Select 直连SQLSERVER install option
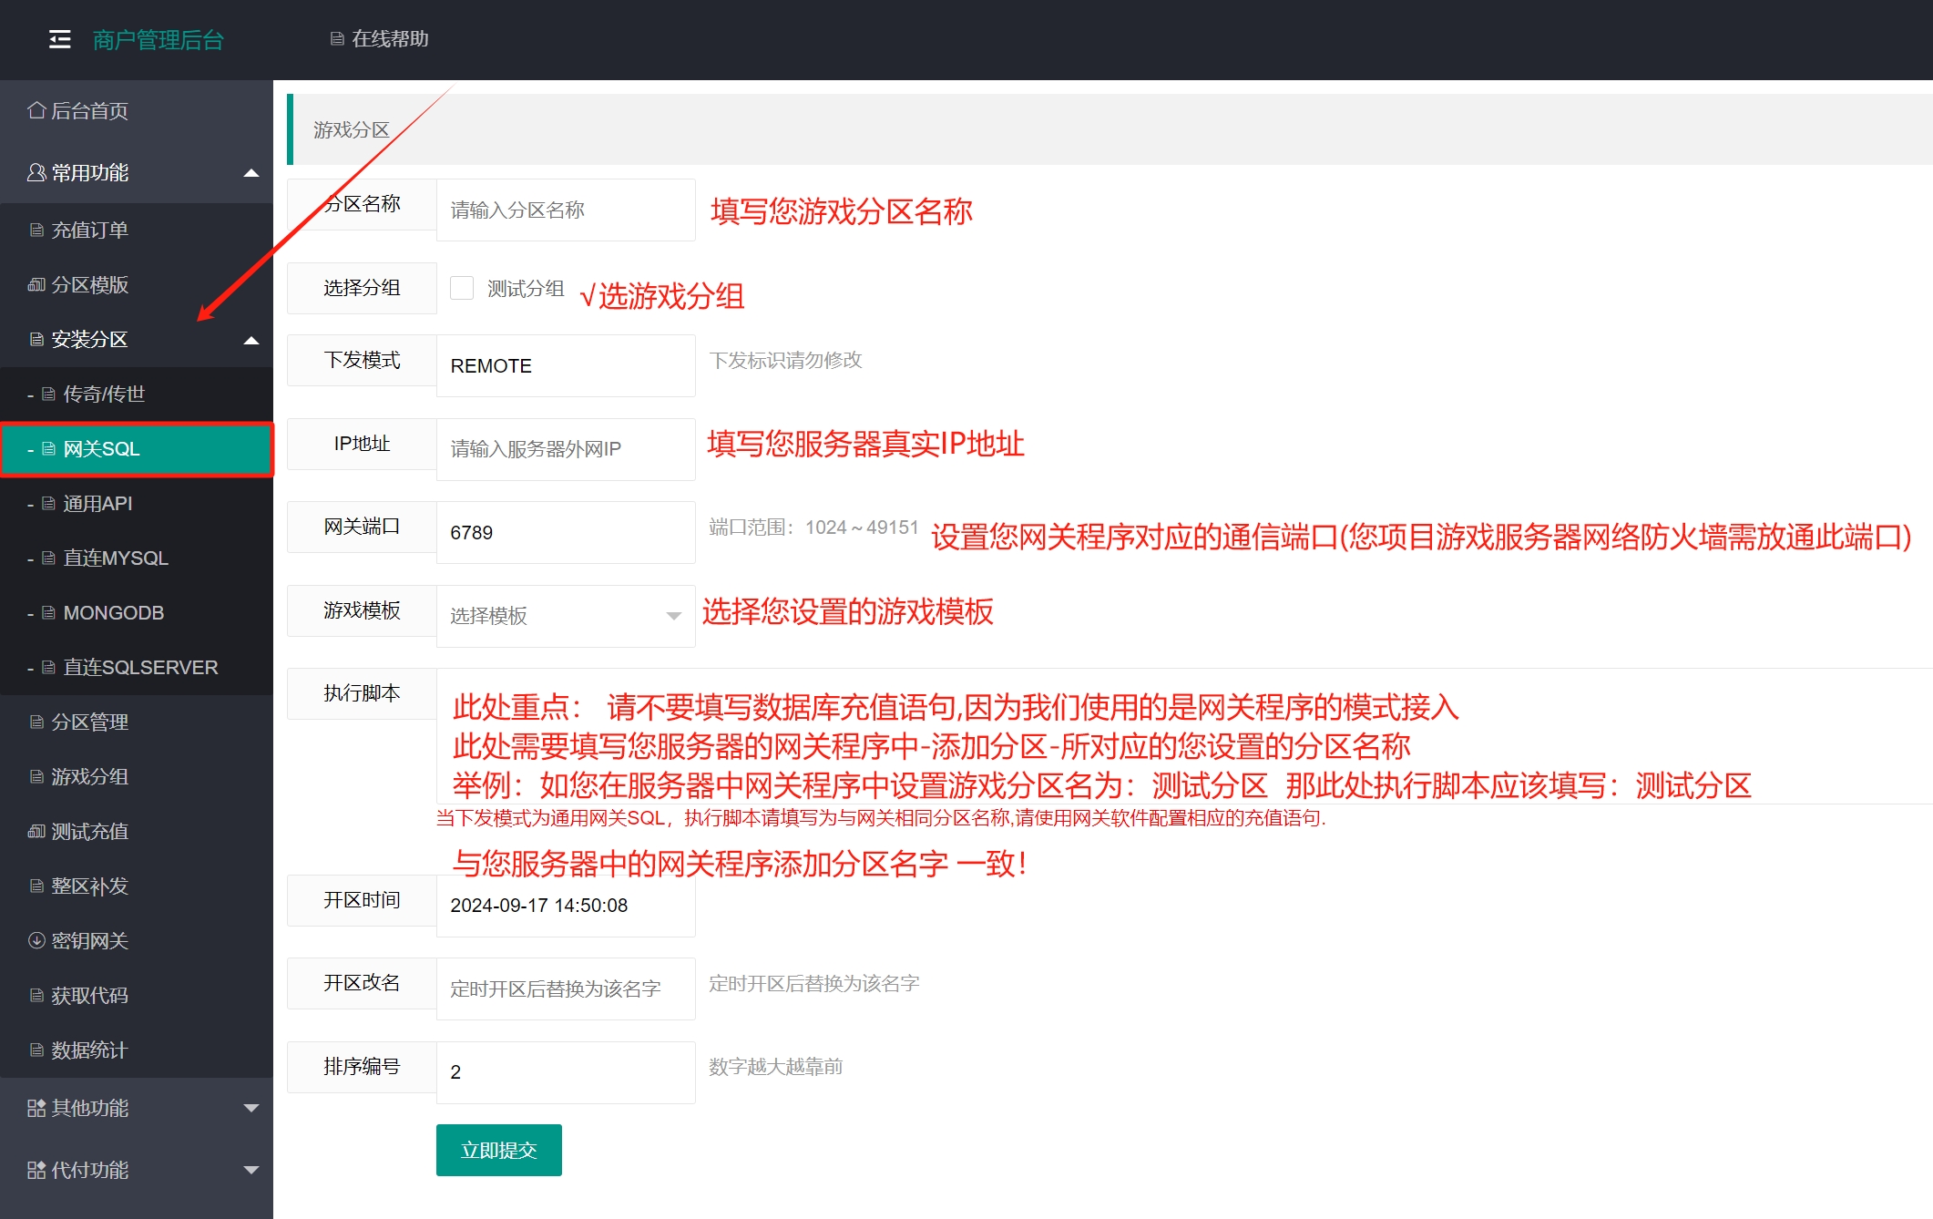Screen dimensions: 1933x1219 coord(137,667)
